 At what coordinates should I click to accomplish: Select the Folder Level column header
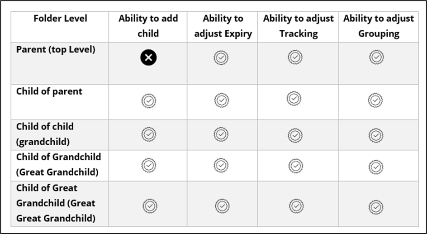[60, 19]
